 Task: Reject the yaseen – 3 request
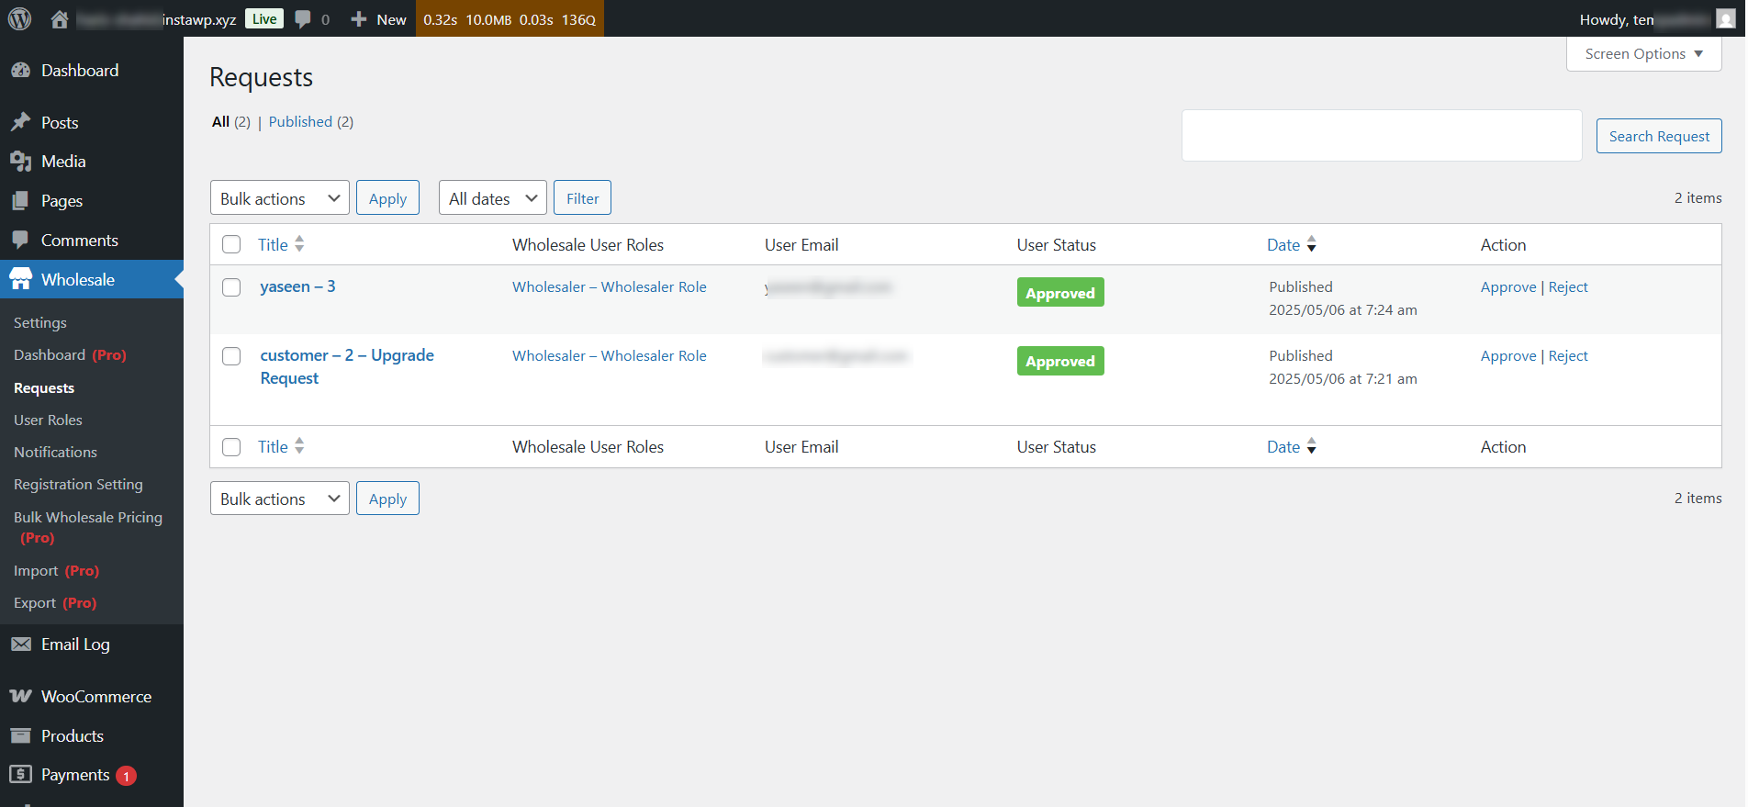(1568, 287)
